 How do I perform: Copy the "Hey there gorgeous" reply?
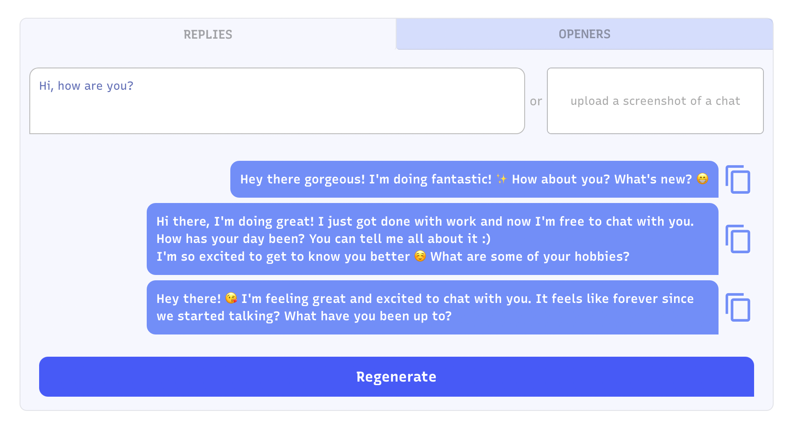click(738, 179)
